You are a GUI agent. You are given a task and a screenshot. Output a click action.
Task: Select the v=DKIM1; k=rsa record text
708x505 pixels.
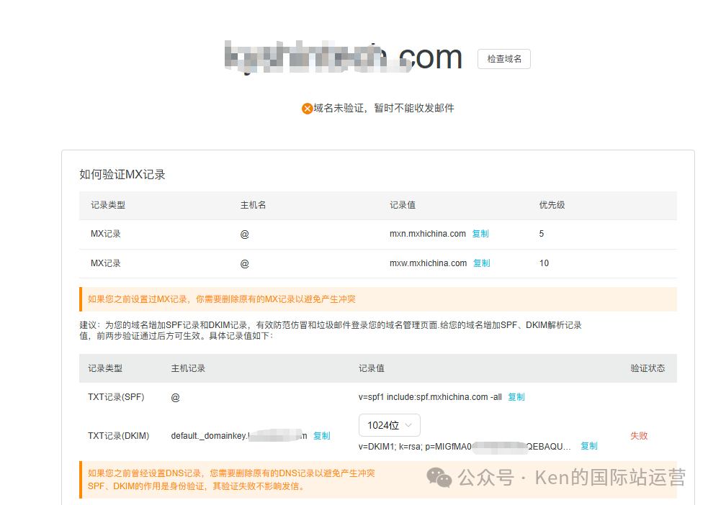(465, 447)
